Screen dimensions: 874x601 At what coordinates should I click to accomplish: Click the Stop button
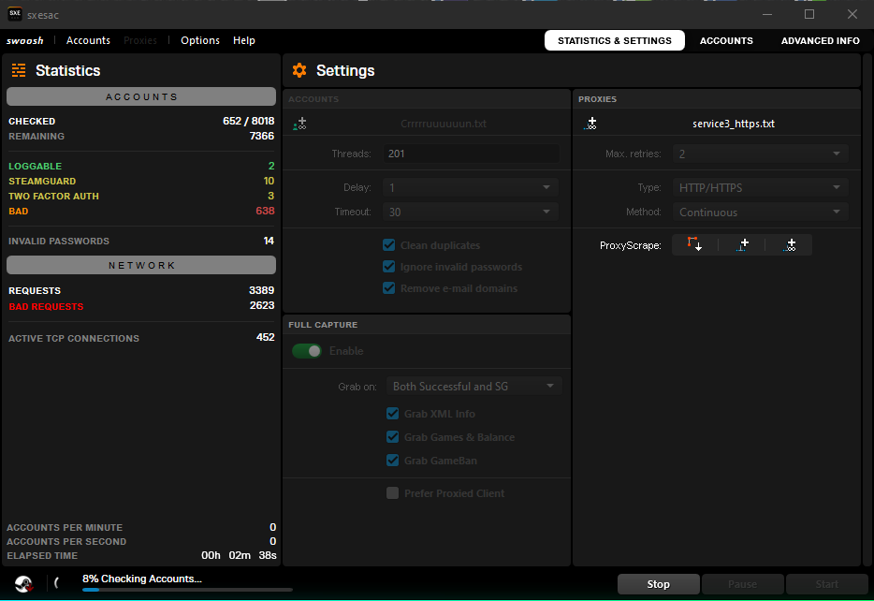point(658,584)
